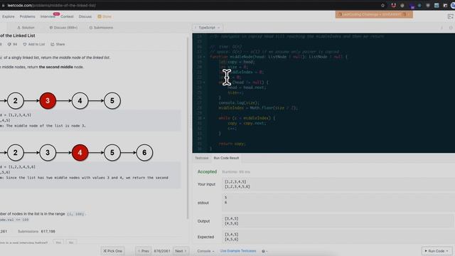455x256 pixels.
Task: Open the browser profile avatar
Action: (x=453, y=5)
